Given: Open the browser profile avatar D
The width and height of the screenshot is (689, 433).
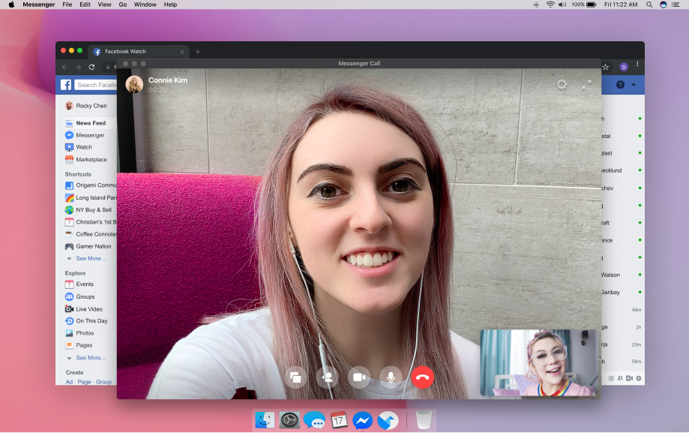Looking at the screenshot, I should [x=624, y=67].
